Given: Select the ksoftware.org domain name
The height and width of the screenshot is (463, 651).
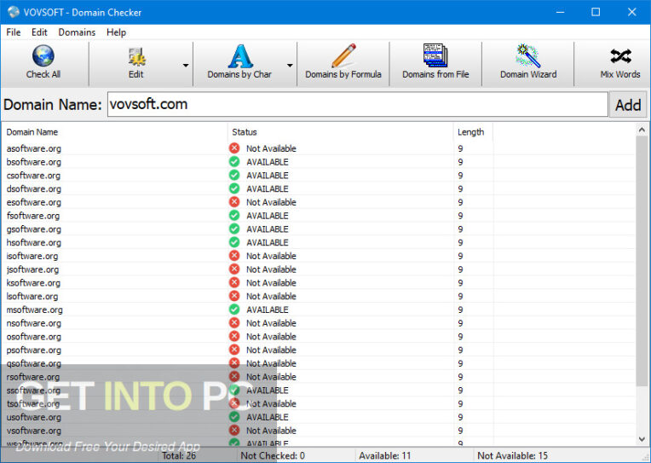Looking at the screenshot, I should click(x=33, y=283).
